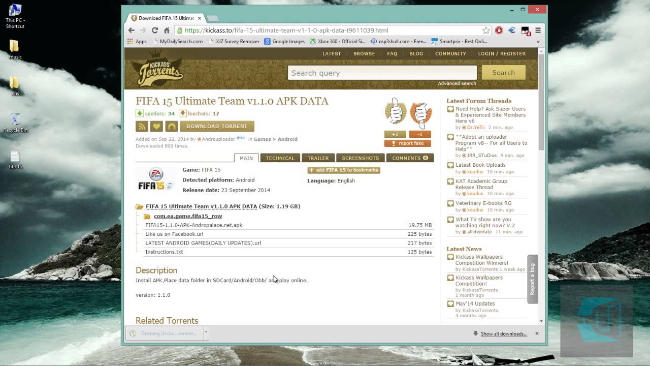This screenshot has height=366, width=650.
Task: Open Recycle Bin on desktop
Action: coord(15,122)
